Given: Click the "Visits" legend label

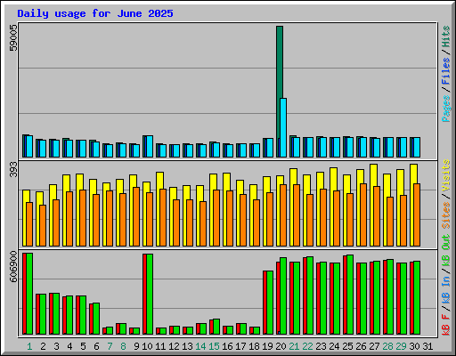Looking at the screenshot, I should (446, 176).
